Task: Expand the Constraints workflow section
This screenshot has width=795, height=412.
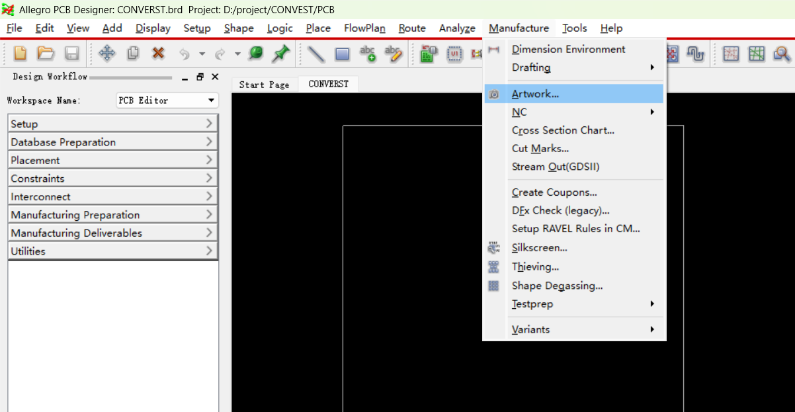Action: tap(112, 179)
